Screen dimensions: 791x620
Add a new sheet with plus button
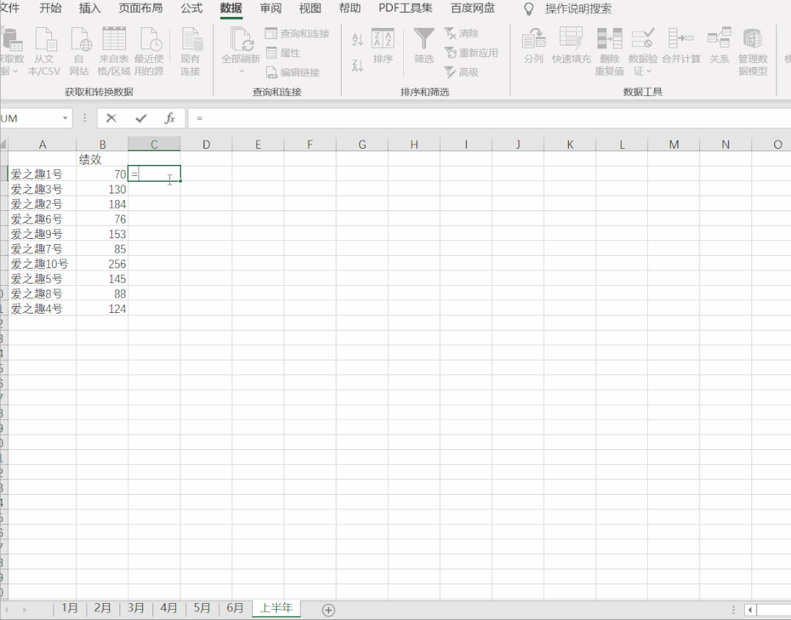pyautogui.click(x=328, y=610)
